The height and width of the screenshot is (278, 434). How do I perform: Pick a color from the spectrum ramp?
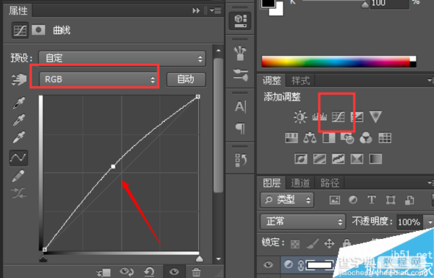(x=336, y=62)
